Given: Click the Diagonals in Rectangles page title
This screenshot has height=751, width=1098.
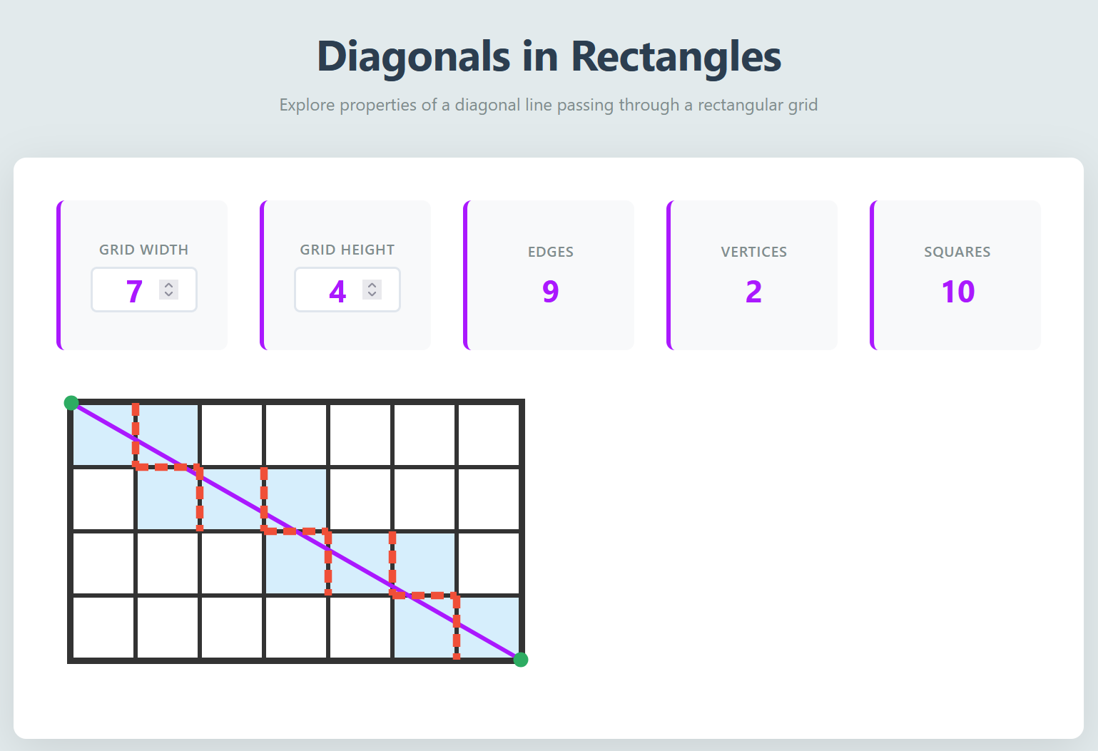Looking at the screenshot, I should [x=549, y=57].
